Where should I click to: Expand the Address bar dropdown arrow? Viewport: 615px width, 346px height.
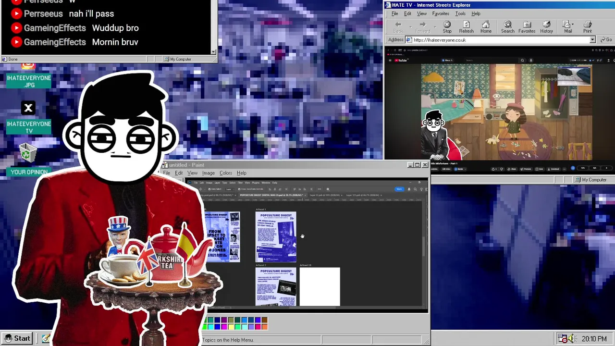click(x=592, y=40)
